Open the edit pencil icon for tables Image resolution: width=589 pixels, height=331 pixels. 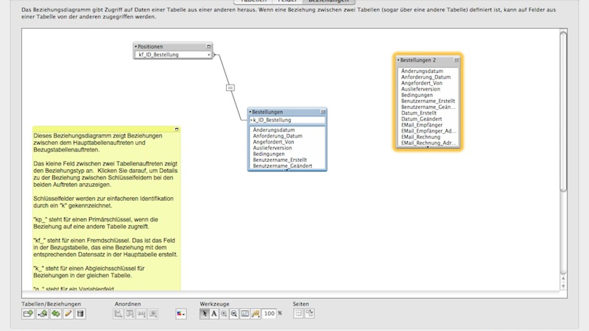pyautogui.click(x=67, y=314)
